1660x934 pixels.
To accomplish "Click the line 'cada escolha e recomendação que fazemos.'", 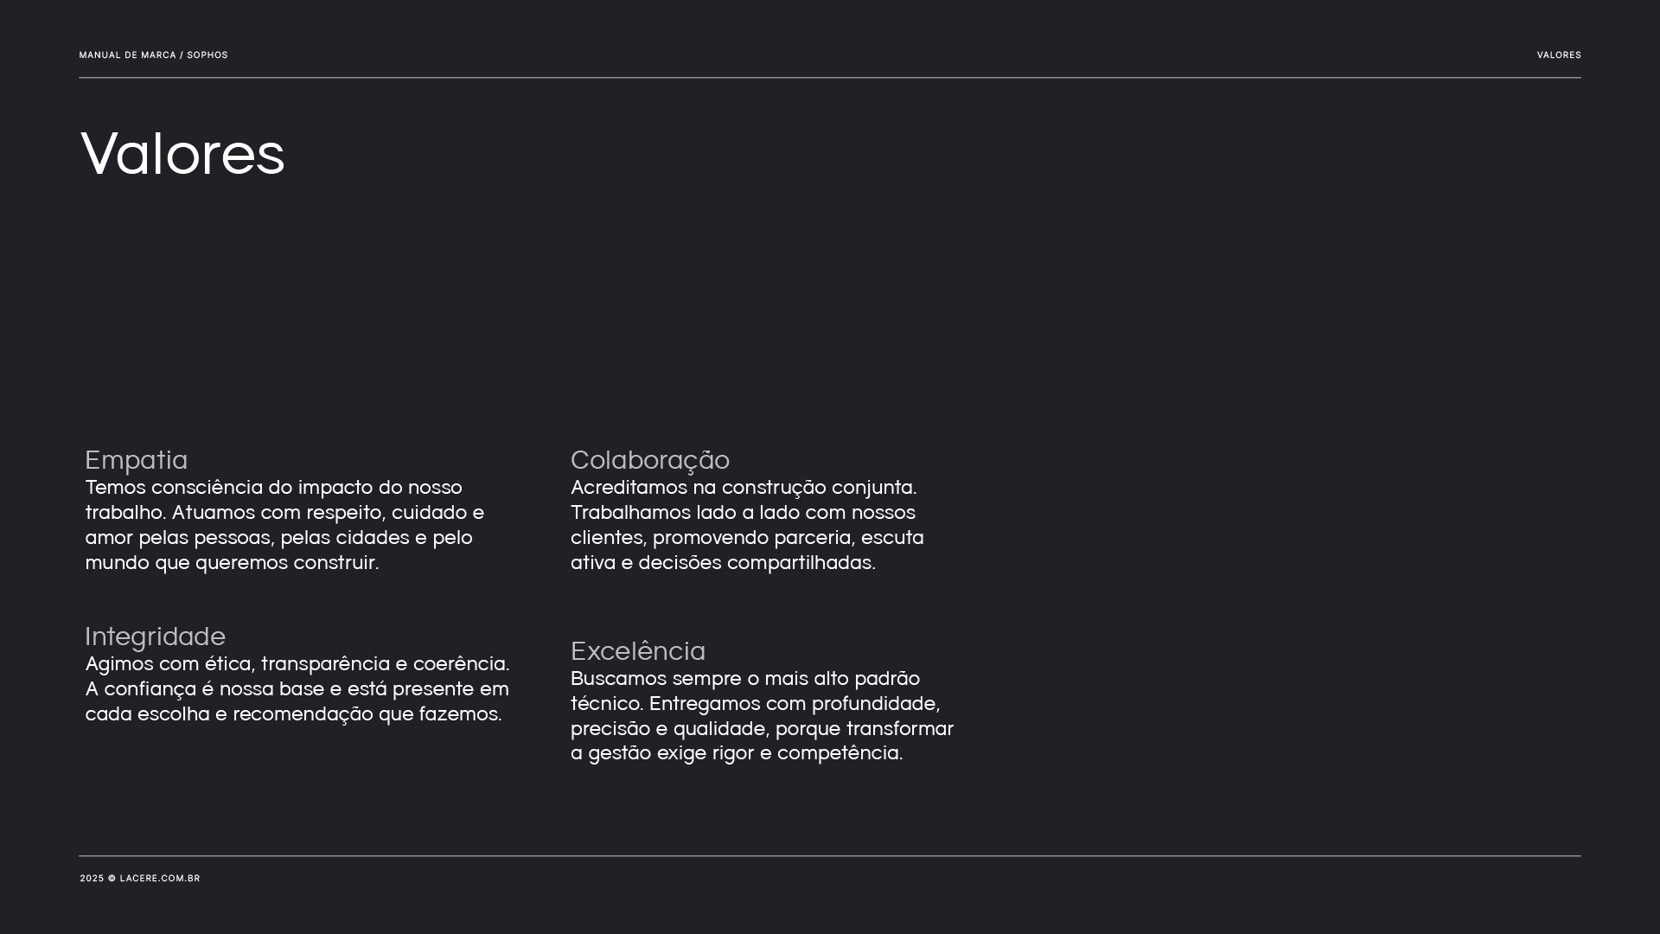I will click(294, 714).
